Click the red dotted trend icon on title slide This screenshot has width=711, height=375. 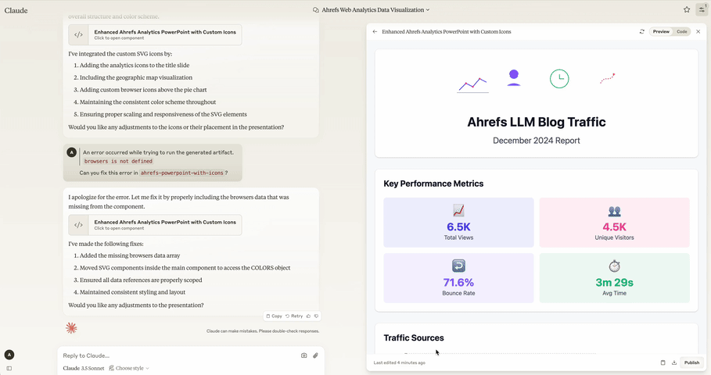tap(608, 78)
